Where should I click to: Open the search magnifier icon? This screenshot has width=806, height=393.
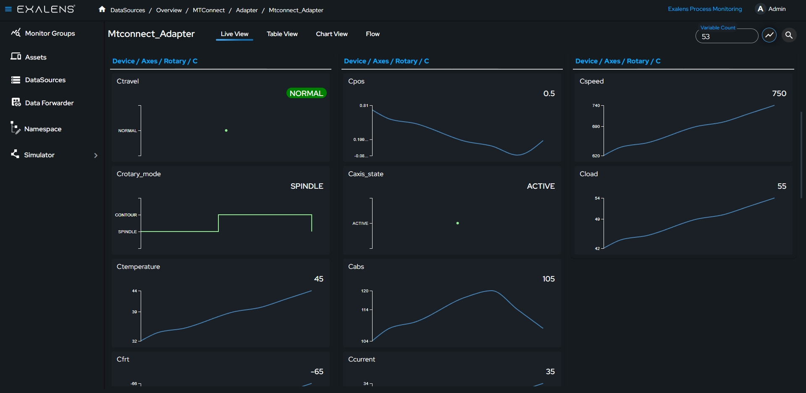789,35
